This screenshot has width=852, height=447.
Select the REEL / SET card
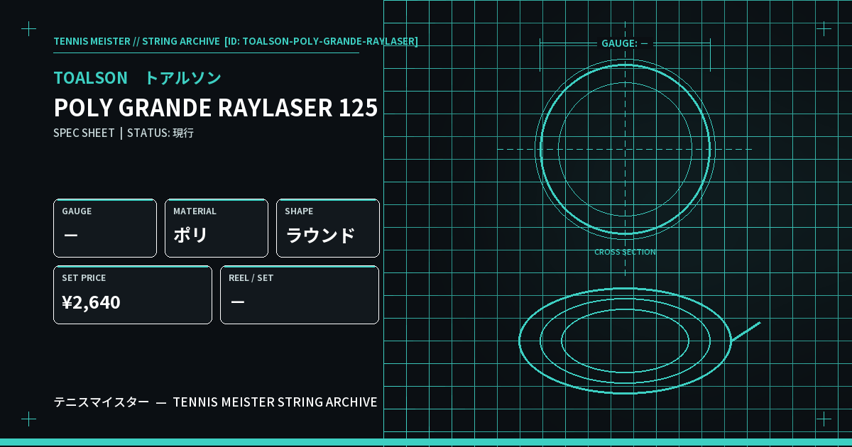click(300, 294)
